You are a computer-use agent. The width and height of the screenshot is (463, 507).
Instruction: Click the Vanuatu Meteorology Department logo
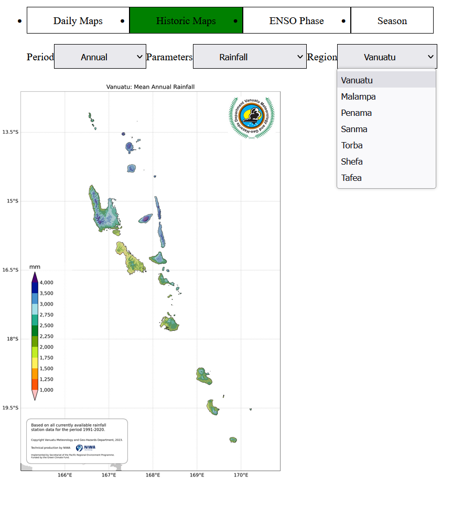coord(252,117)
